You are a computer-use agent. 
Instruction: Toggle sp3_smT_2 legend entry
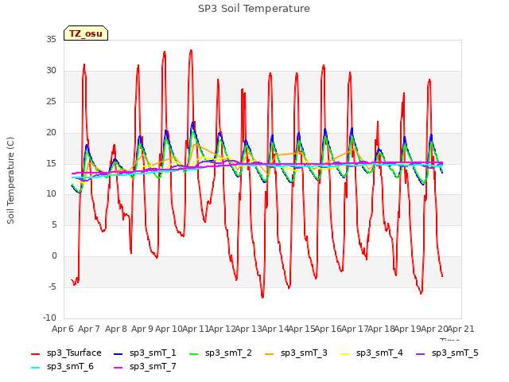coord(220,353)
